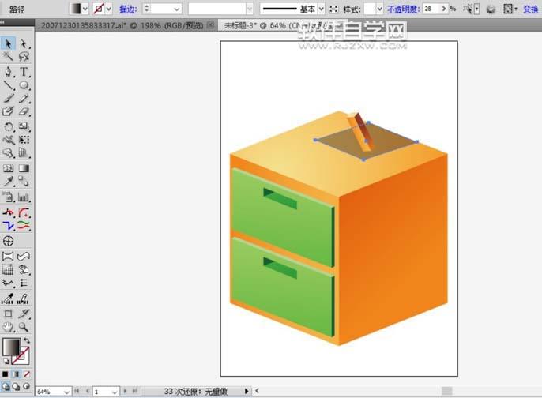This screenshot has height=398, width=542.
Task: Close the 20071230135833317.ai tab
Action: (x=210, y=25)
